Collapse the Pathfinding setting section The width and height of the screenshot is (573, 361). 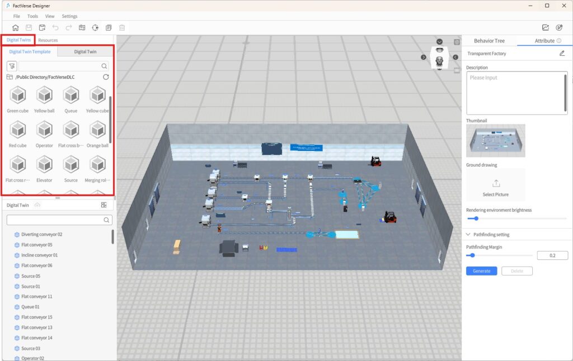[x=469, y=235]
